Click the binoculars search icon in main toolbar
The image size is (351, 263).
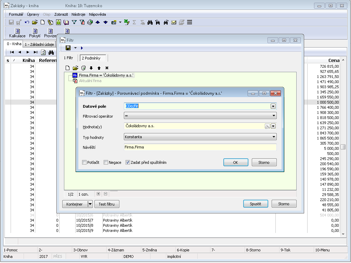coord(150,23)
